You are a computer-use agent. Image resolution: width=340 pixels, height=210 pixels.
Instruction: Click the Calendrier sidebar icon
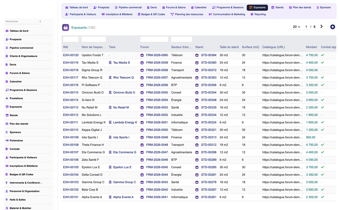(7, 81)
